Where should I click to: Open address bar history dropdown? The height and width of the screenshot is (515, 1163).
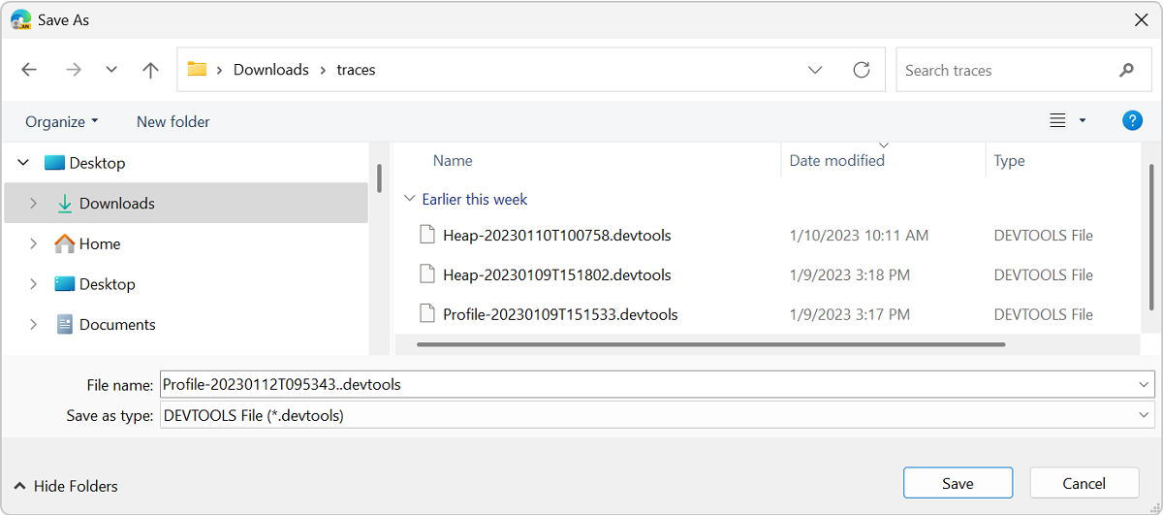click(815, 70)
